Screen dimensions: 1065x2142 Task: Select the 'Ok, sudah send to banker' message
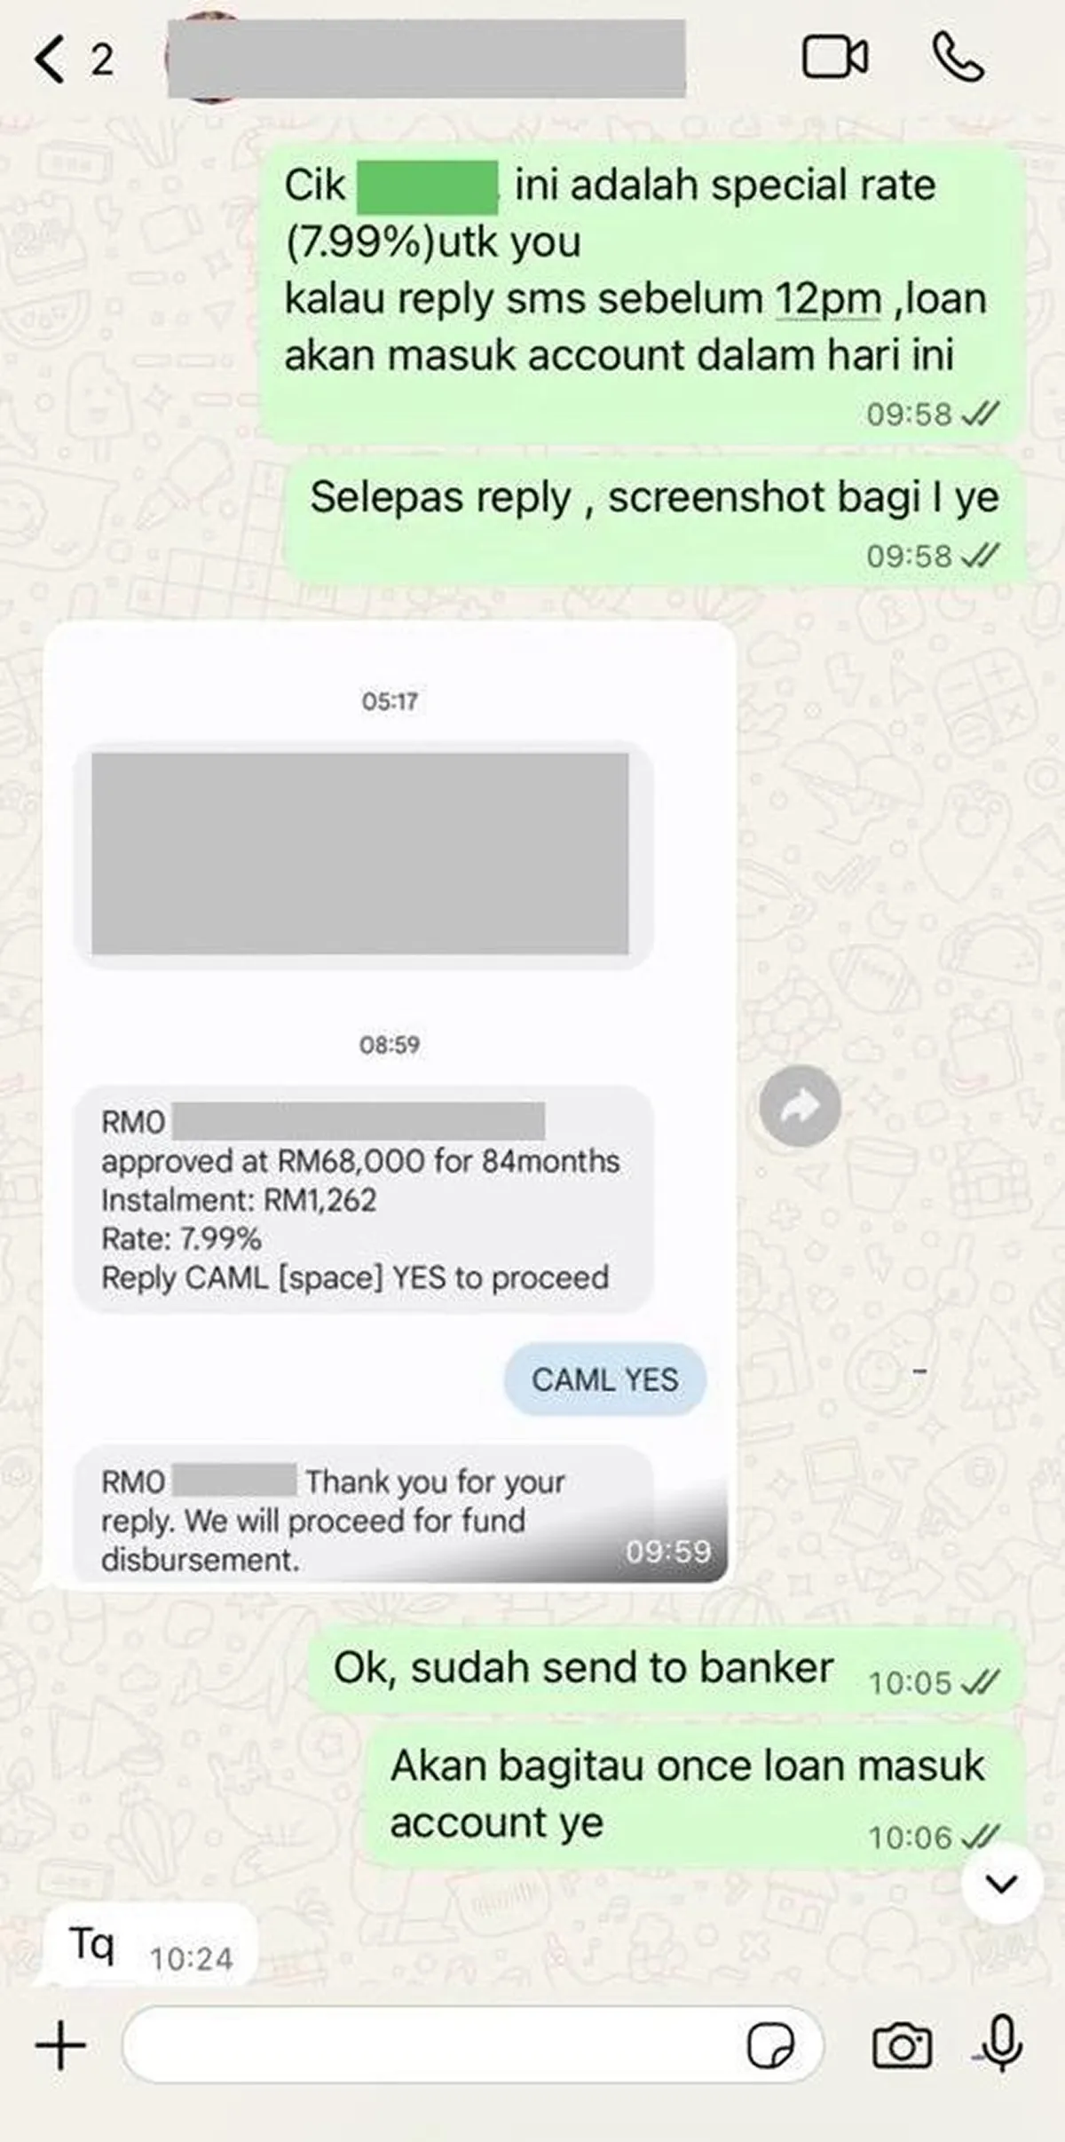click(667, 1672)
